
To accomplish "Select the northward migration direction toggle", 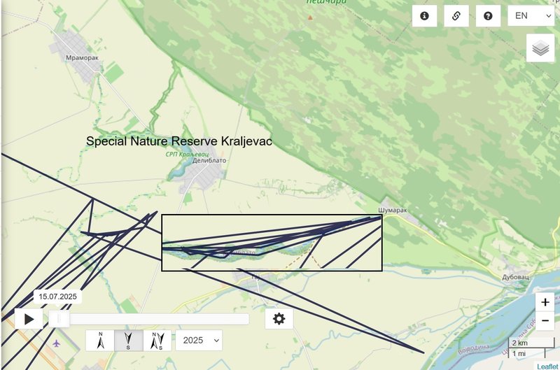I will click(x=100, y=341).
